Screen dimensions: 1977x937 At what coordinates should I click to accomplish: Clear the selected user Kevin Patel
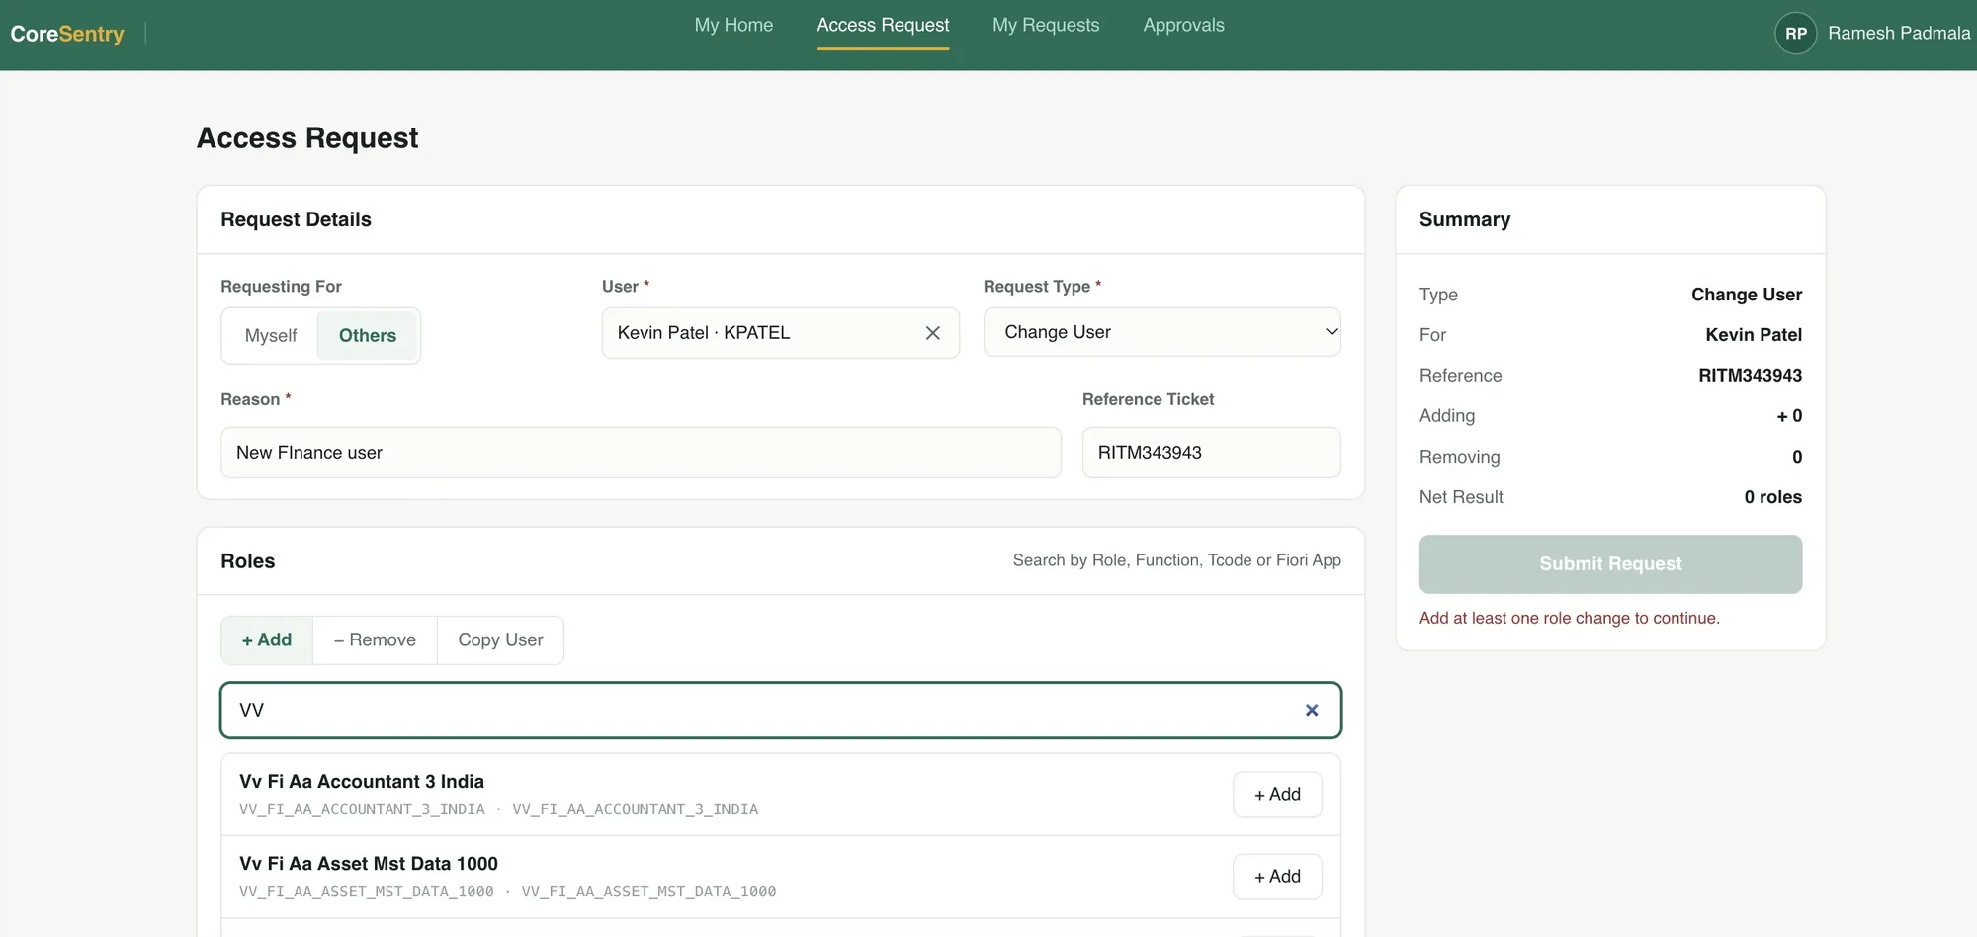click(932, 333)
